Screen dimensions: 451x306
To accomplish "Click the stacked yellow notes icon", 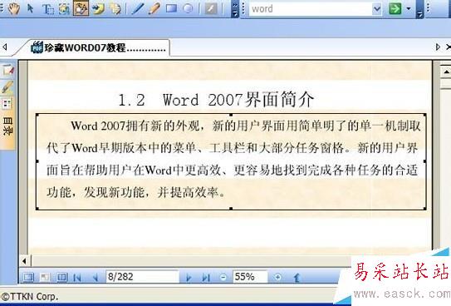I will coord(115,8).
